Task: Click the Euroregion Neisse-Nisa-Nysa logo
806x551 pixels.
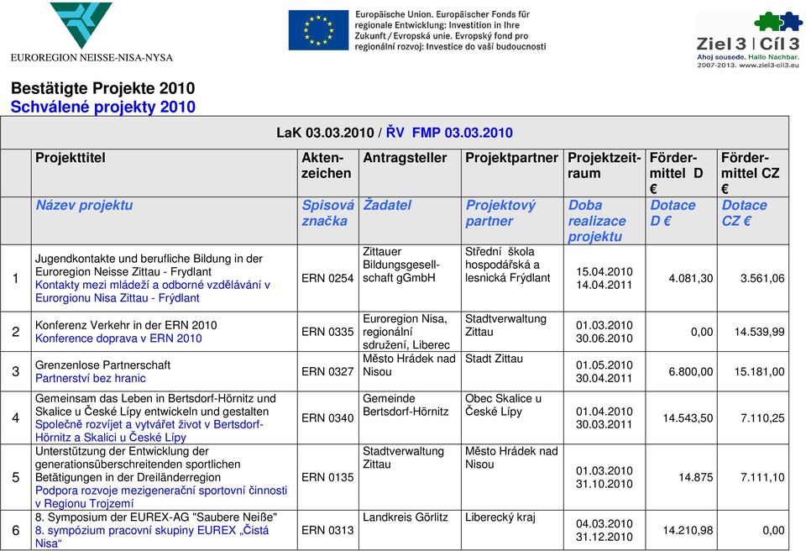Action: point(92,32)
